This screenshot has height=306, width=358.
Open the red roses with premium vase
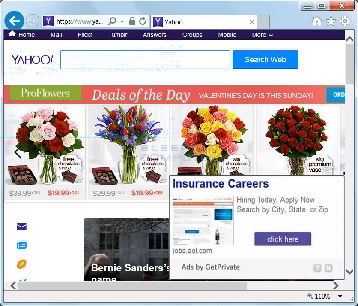pyautogui.click(x=297, y=140)
